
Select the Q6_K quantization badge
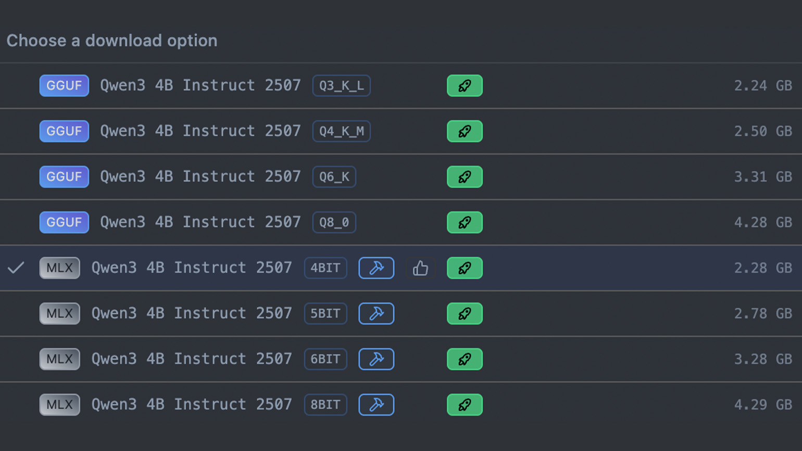(x=334, y=177)
